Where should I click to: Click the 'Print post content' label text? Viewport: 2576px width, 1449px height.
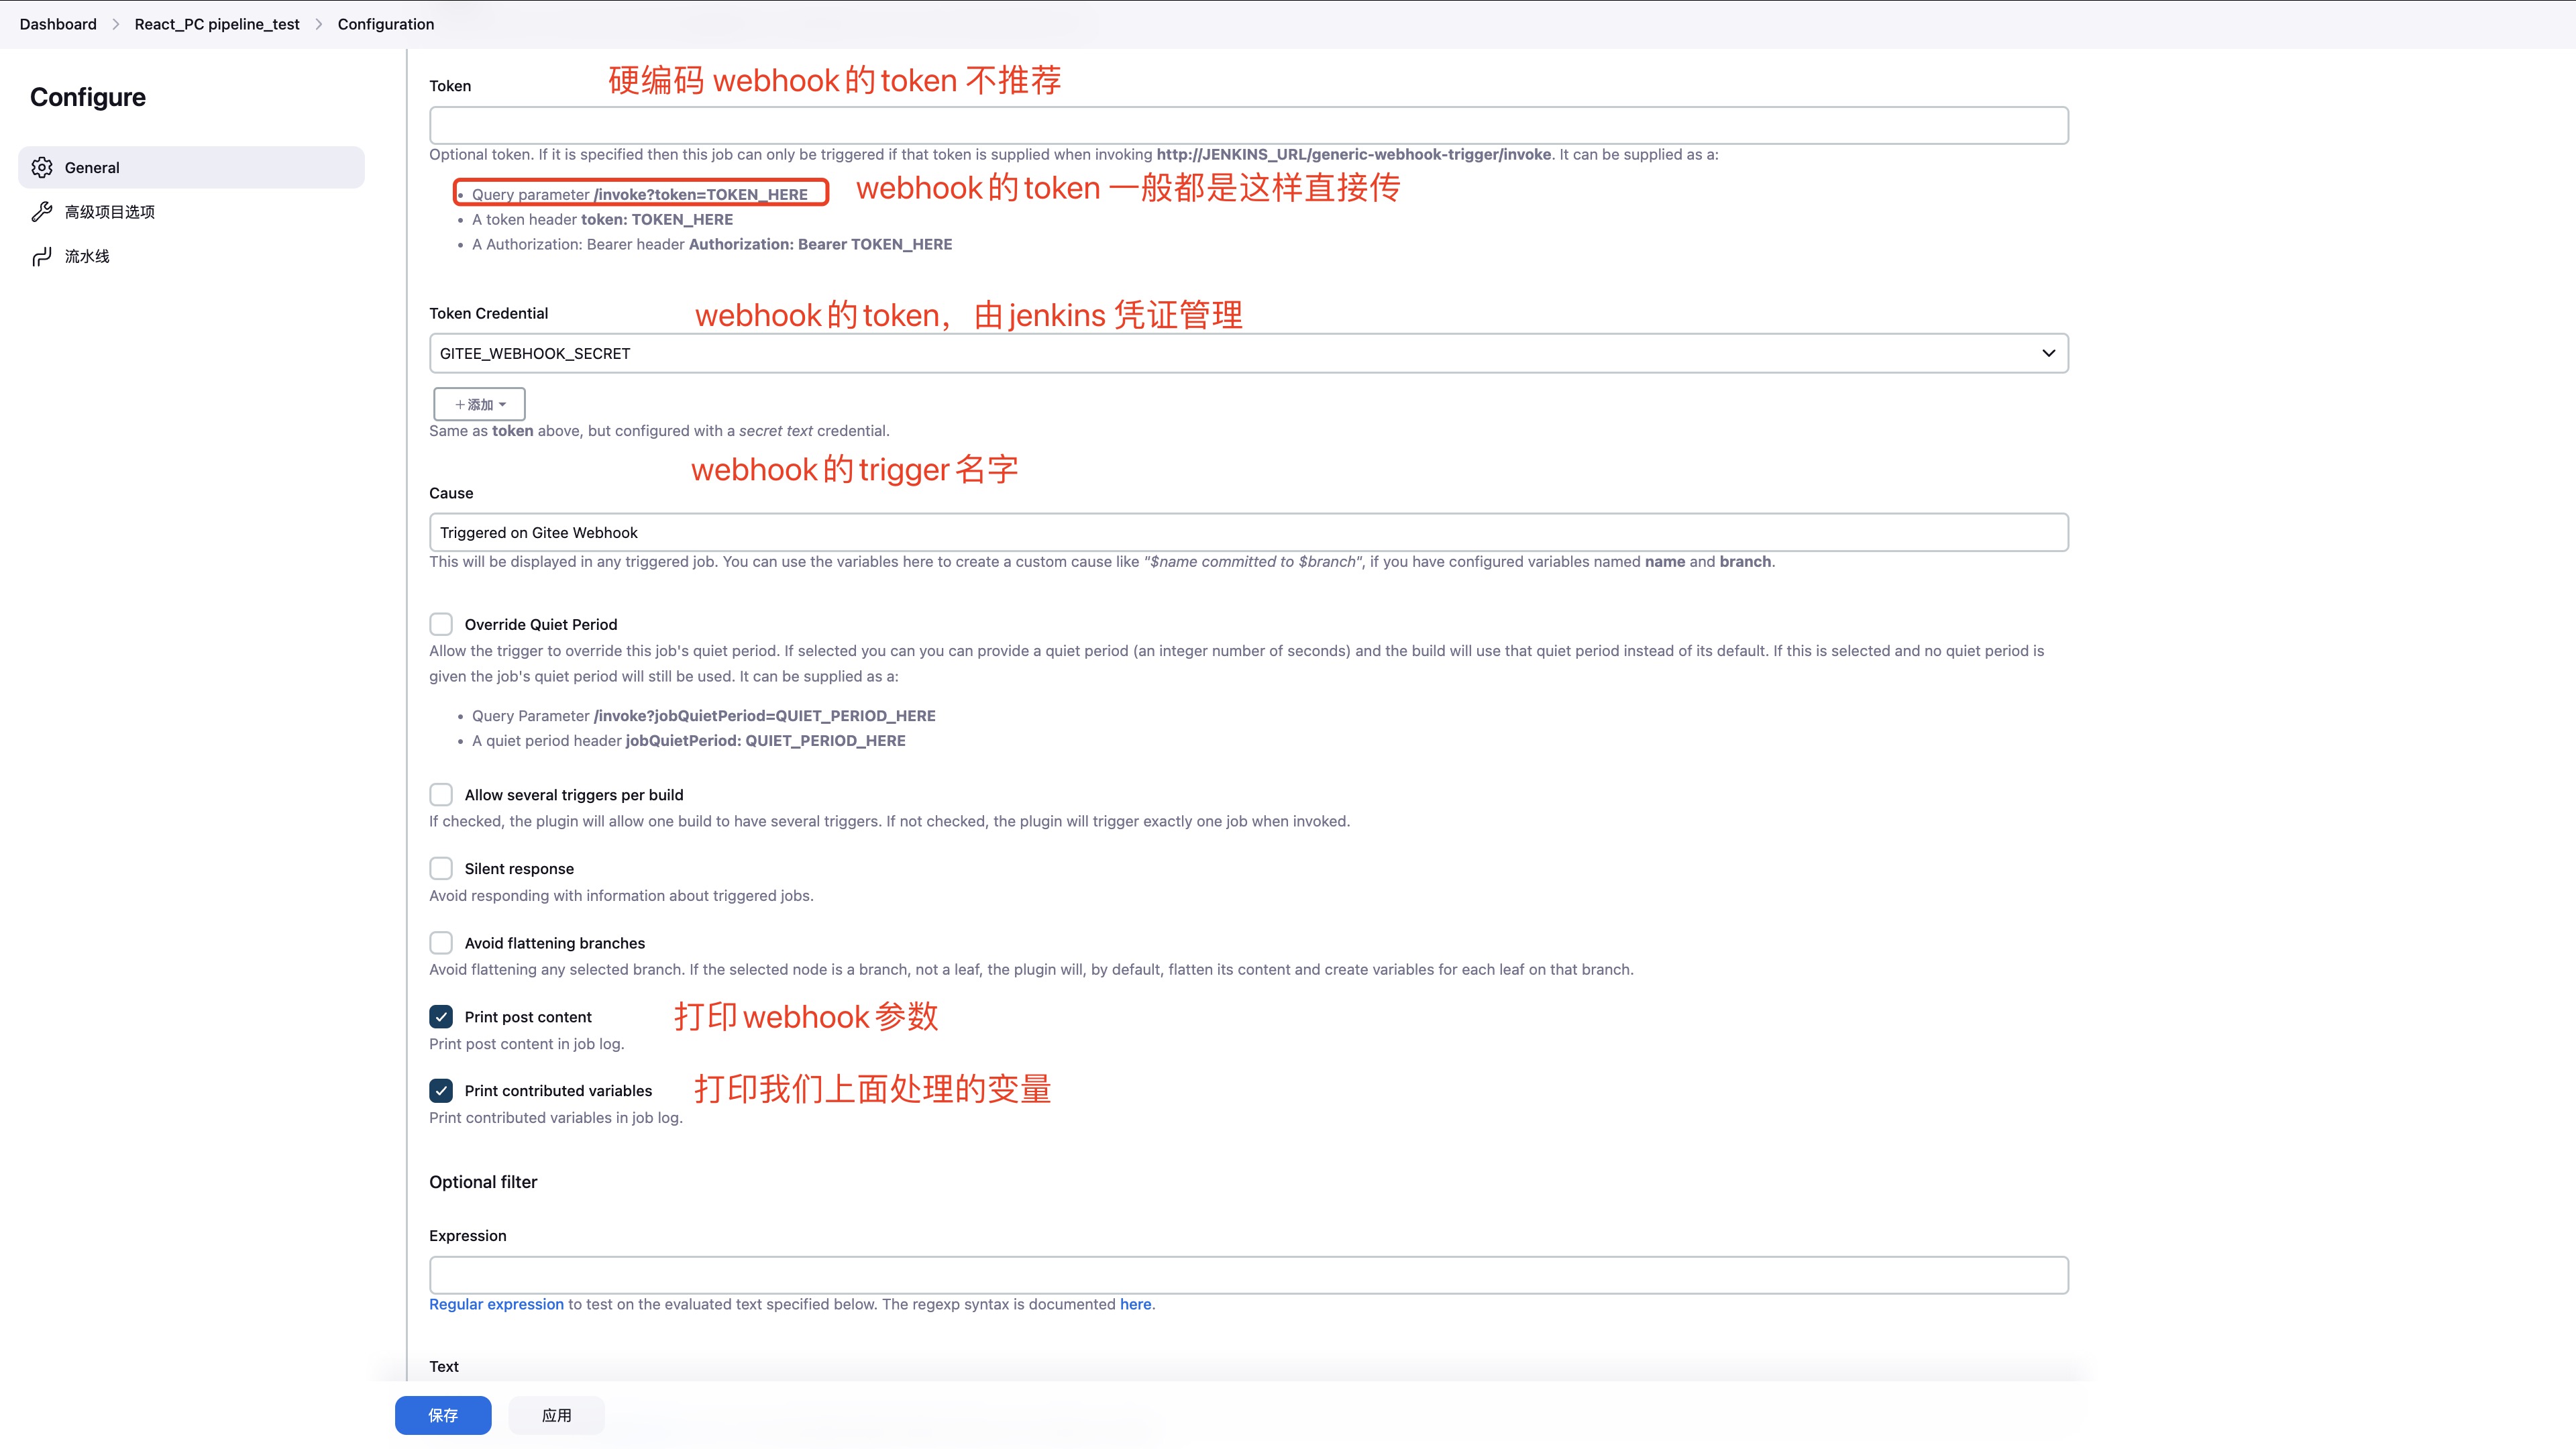click(x=528, y=1017)
